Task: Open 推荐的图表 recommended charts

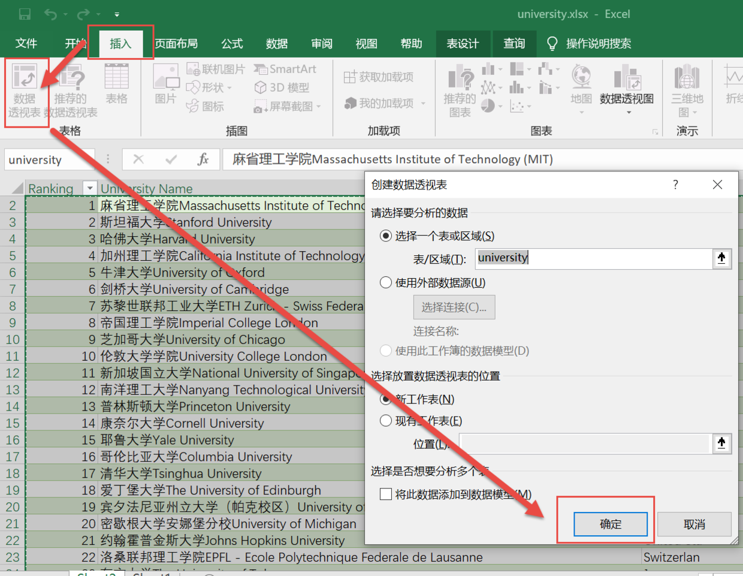Action: click(460, 92)
